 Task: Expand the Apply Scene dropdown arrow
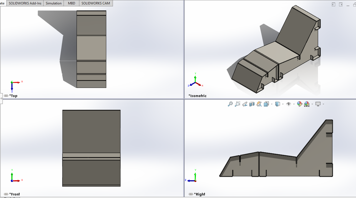coord(312,104)
